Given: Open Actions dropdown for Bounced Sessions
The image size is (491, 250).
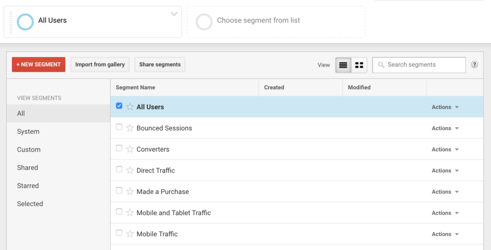Looking at the screenshot, I should (445, 128).
